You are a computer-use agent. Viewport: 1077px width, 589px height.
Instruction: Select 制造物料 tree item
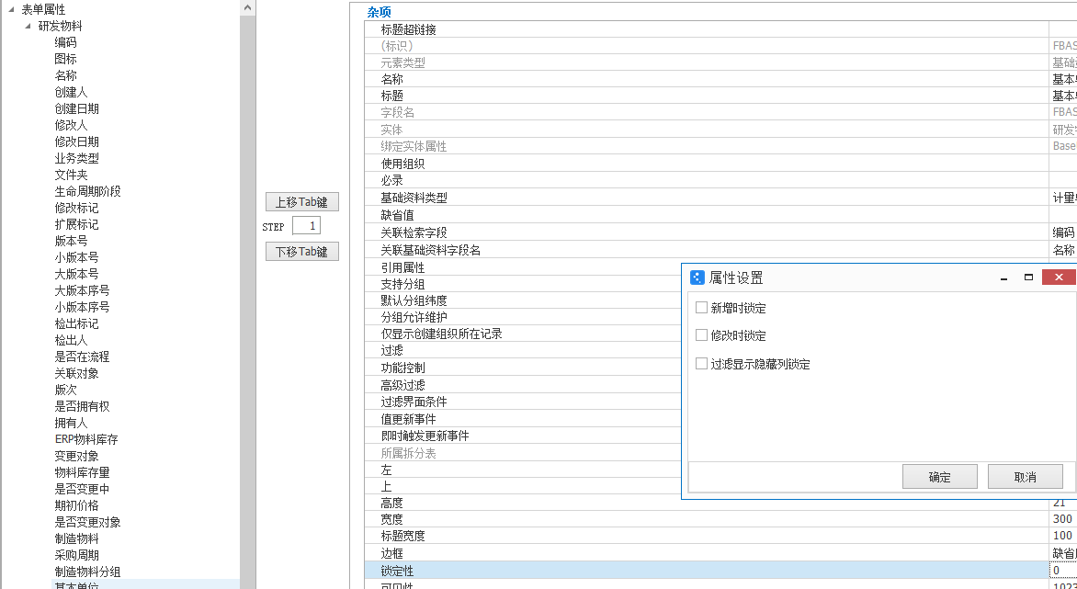[x=77, y=538]
